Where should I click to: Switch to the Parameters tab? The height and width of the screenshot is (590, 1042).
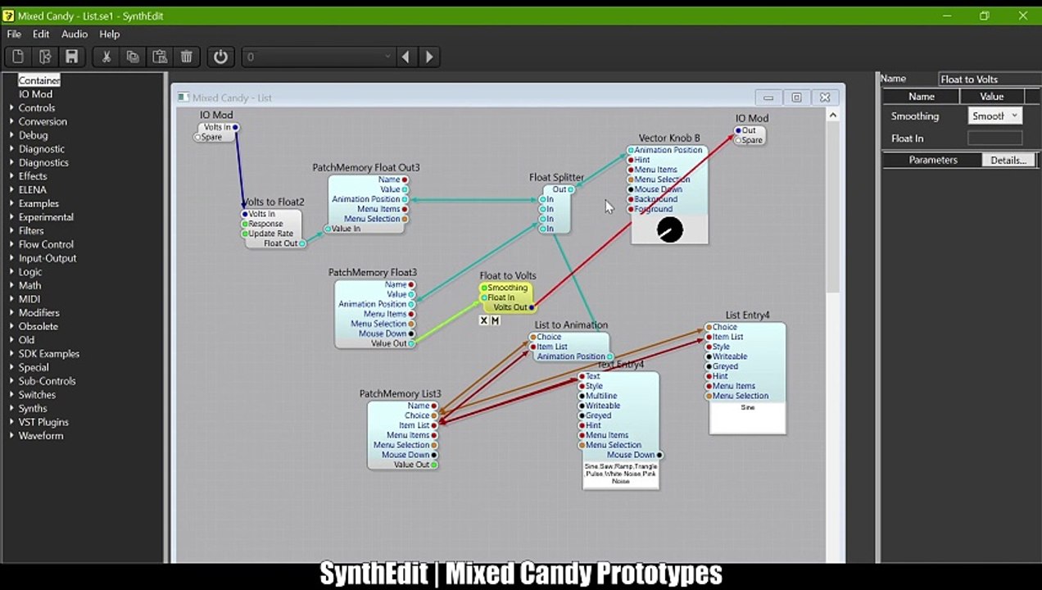[x=932, y=160]
